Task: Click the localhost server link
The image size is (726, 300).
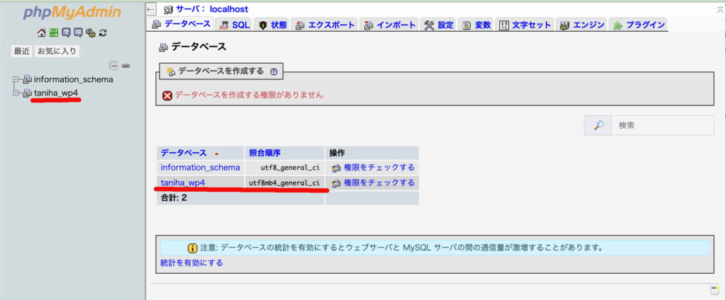Action: [229, 9]
